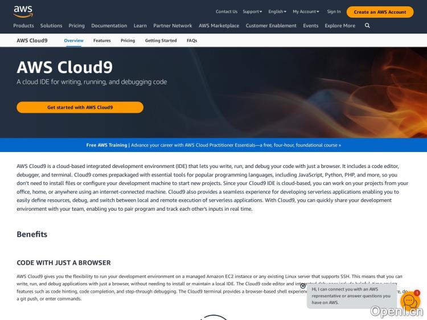Click the AWS logo
The width and height of the screenshot is (427, 320).
pos(23,12)
